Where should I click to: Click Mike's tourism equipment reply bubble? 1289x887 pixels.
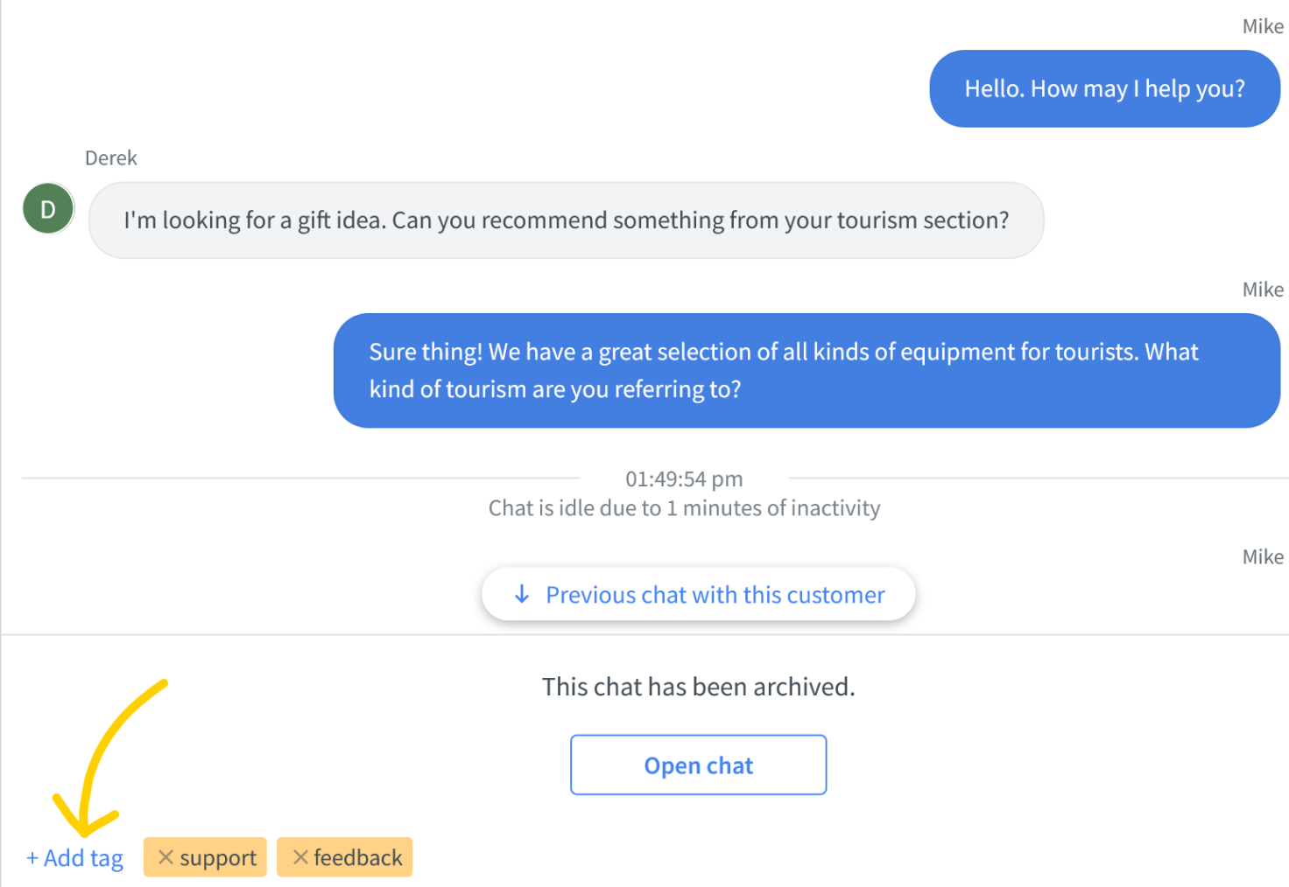pyautogui.click(x=807, y=370)
